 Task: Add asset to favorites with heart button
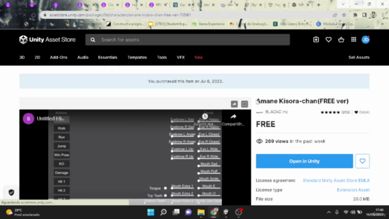362,161
